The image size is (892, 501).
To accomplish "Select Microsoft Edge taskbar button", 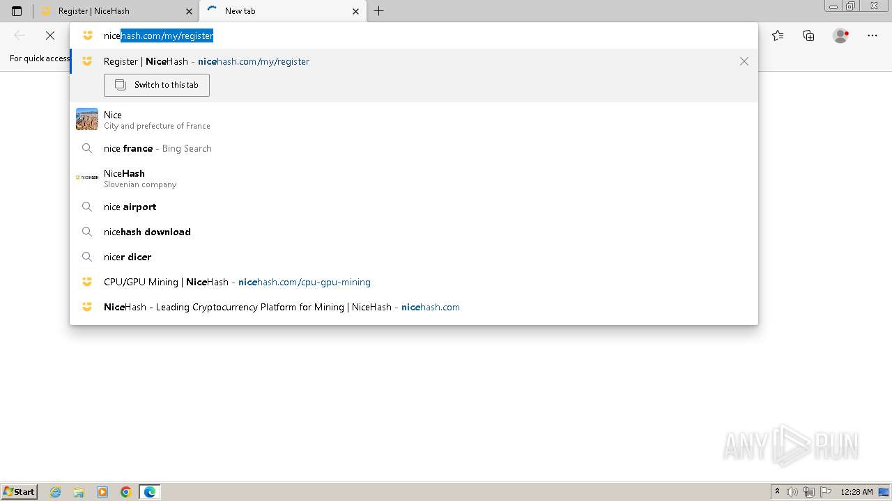I will tap(150, 492).
